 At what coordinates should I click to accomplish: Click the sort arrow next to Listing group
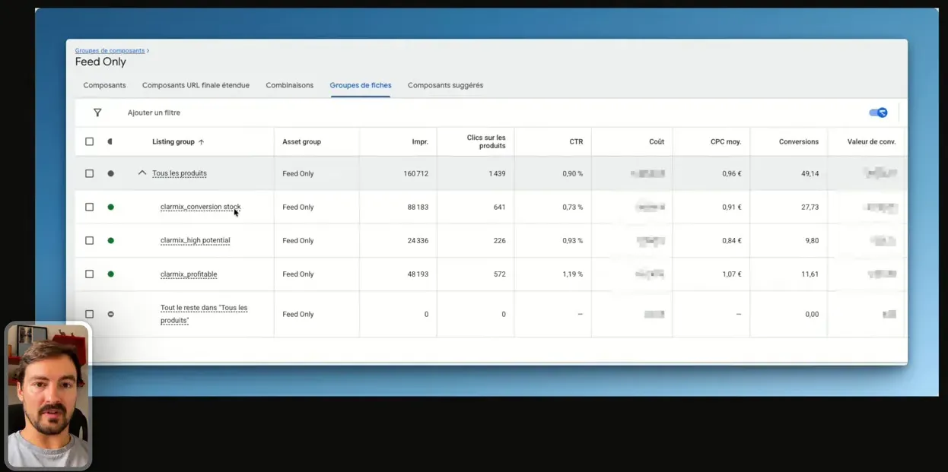(201, 142)
